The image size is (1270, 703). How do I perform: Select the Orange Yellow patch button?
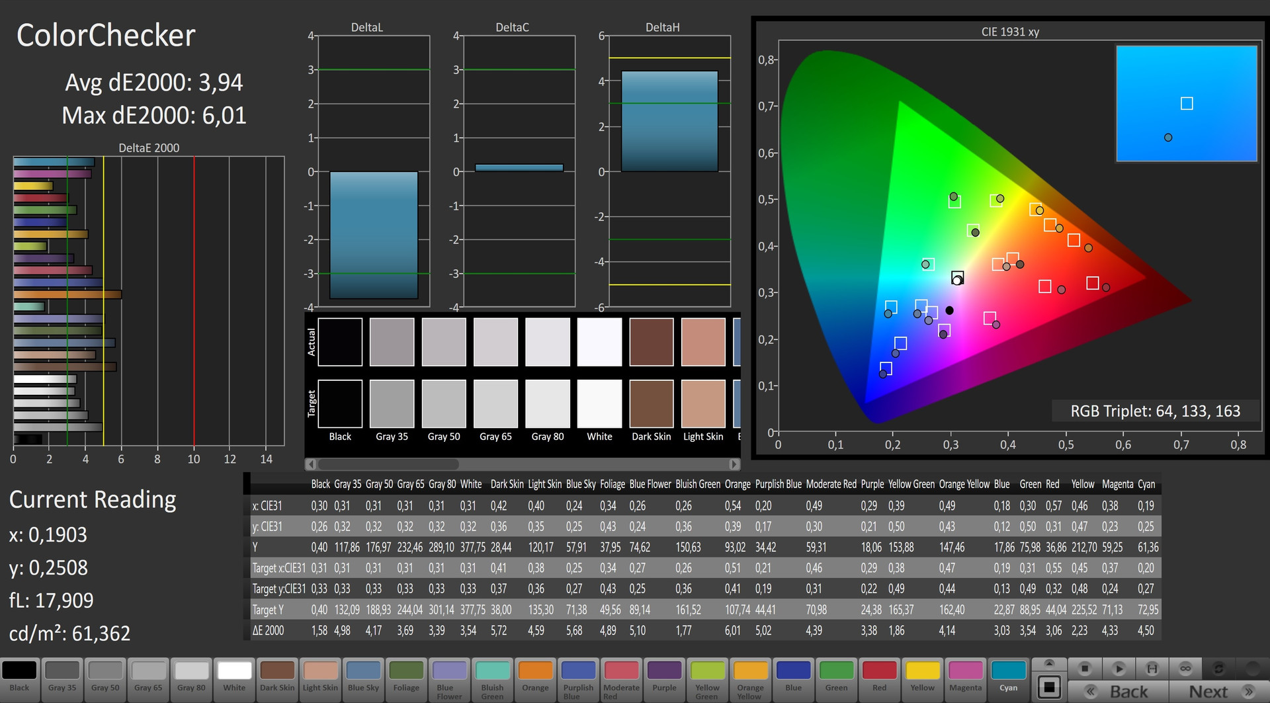click(750, 679)
